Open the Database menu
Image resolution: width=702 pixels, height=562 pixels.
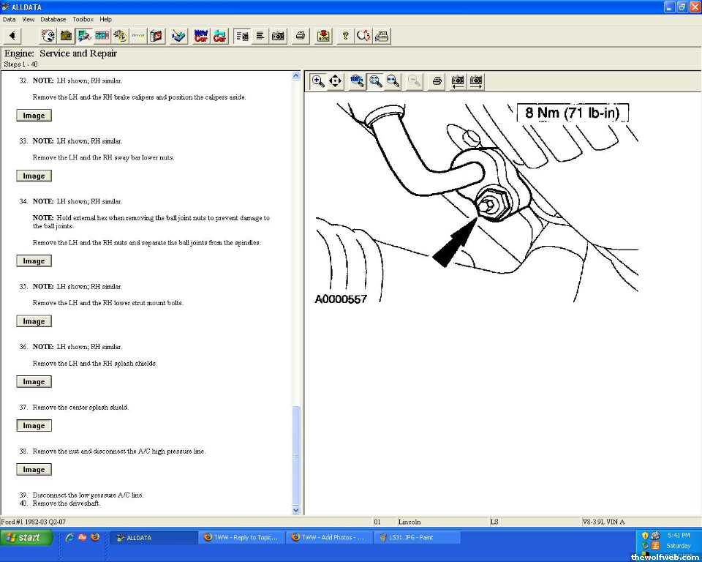[53, 19]
